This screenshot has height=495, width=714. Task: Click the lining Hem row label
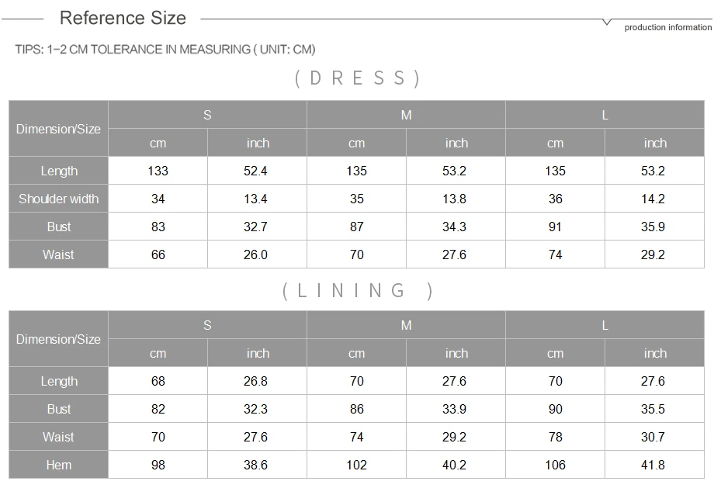click(x=59, y=465)
